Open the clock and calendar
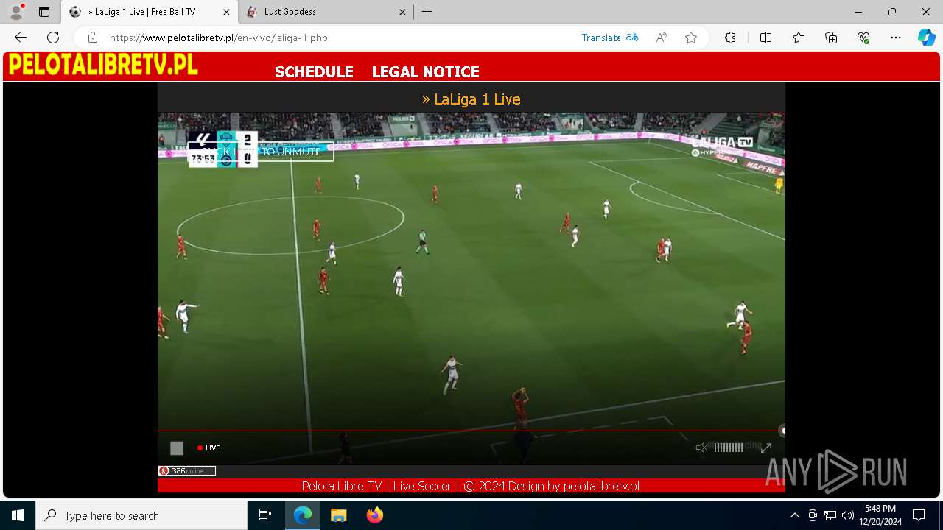The width and height of the screenshot is (943, 530). tap(880, 515)
